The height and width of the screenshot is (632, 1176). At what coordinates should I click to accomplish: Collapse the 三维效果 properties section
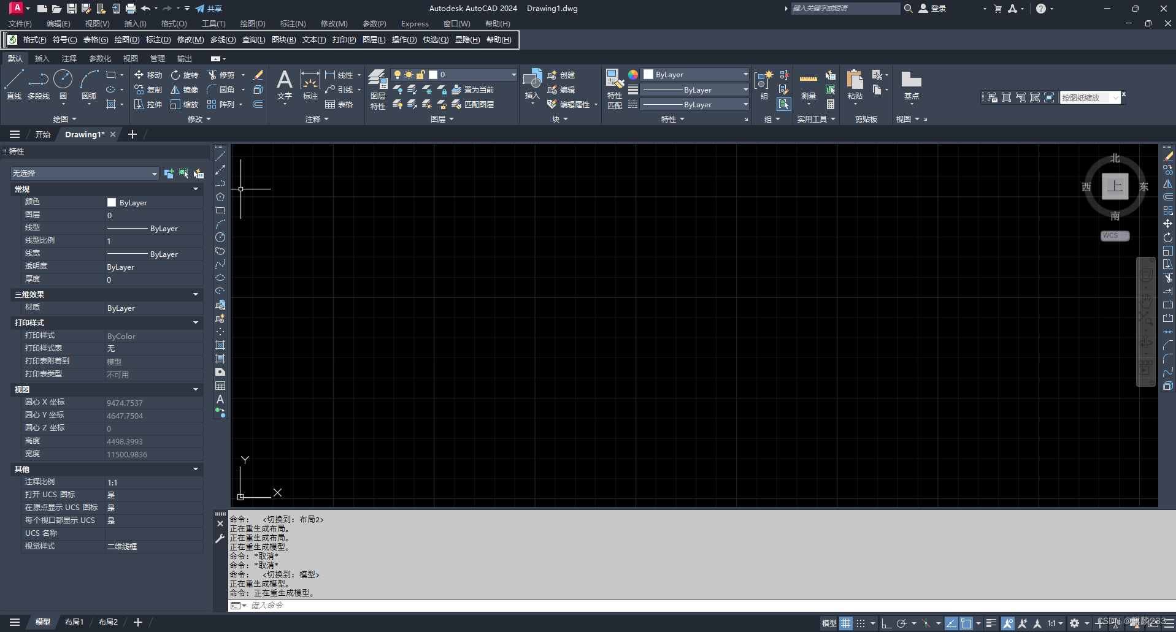coord(196,294)
